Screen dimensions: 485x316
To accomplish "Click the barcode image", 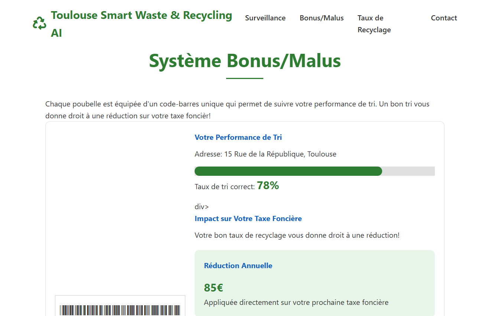I will tap(120, 309).
